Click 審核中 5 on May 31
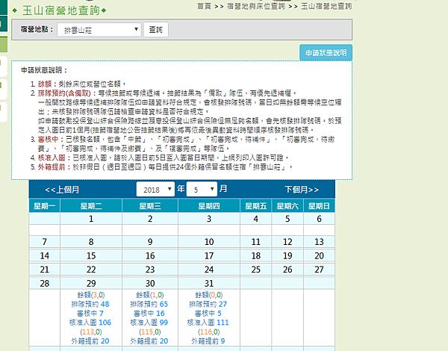 [208, 313]
